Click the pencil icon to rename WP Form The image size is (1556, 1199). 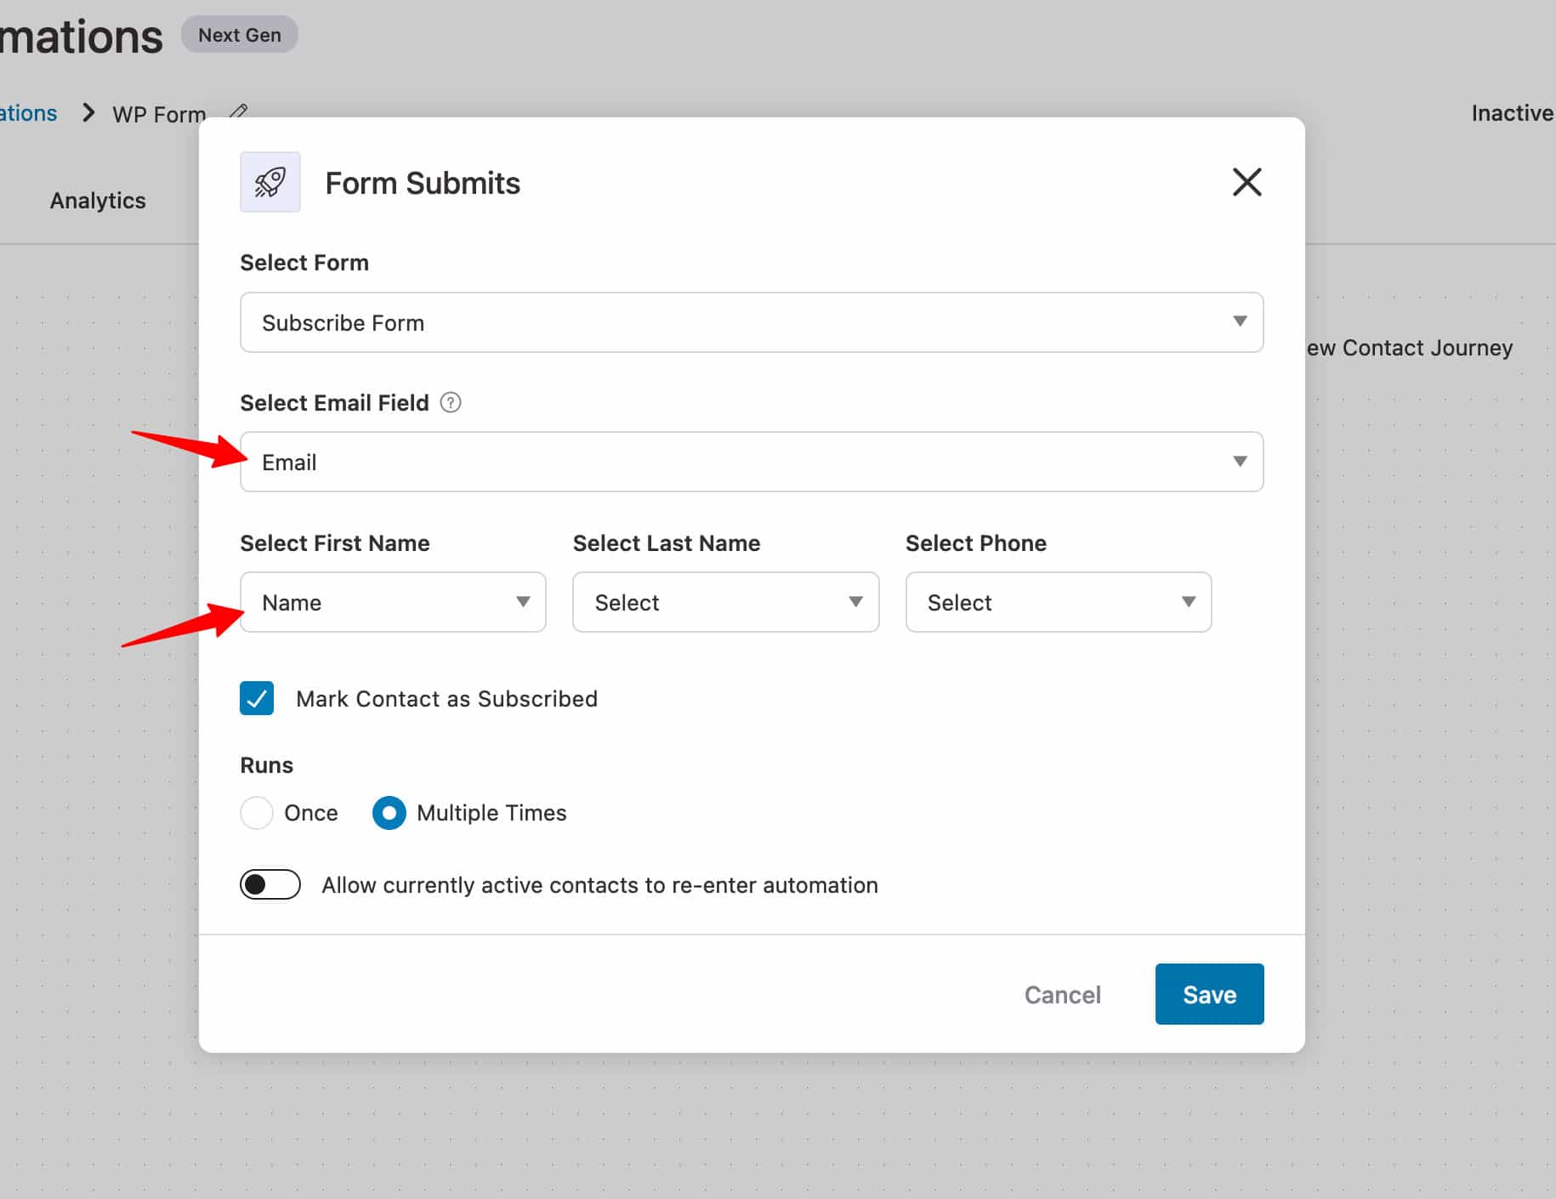(238, 111)
